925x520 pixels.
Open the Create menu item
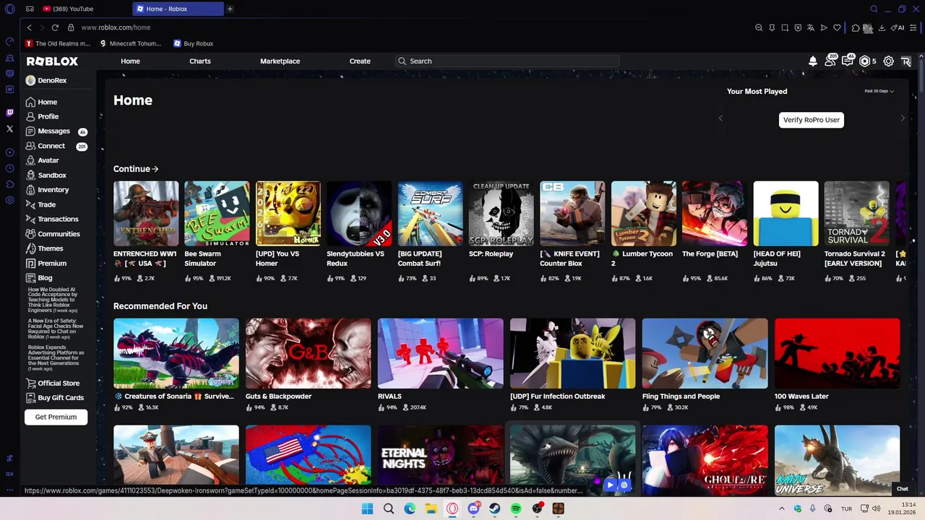tap(360, 61)
